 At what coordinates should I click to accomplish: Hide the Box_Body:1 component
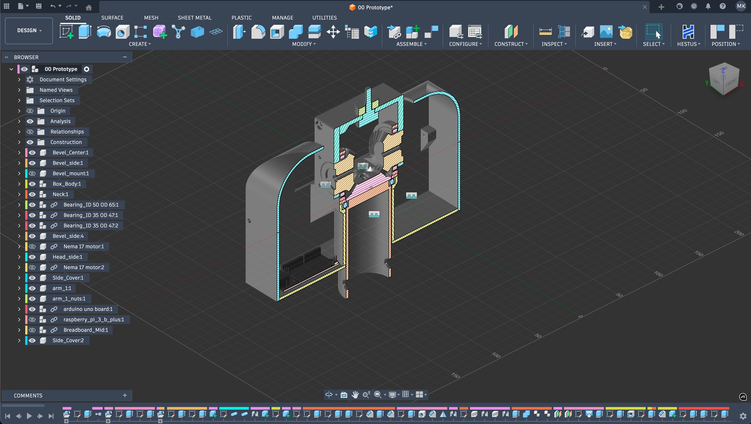click(32, 184)
